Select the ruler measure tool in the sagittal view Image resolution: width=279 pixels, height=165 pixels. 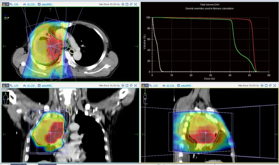[x=270, y=85]
